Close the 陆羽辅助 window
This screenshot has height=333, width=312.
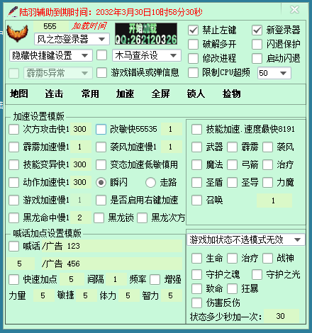coord(294,10)
